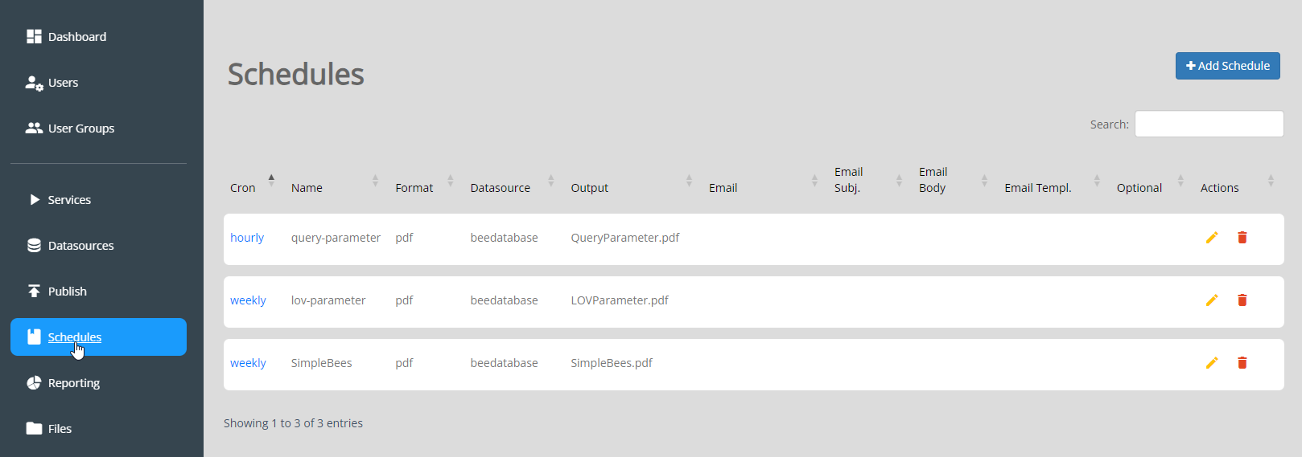Click the Schedules page heading
1302x457 pixels.
coord(295,74)
